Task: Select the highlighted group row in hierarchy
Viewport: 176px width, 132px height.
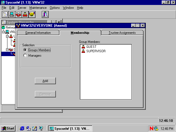Action: tap(8, 54)
